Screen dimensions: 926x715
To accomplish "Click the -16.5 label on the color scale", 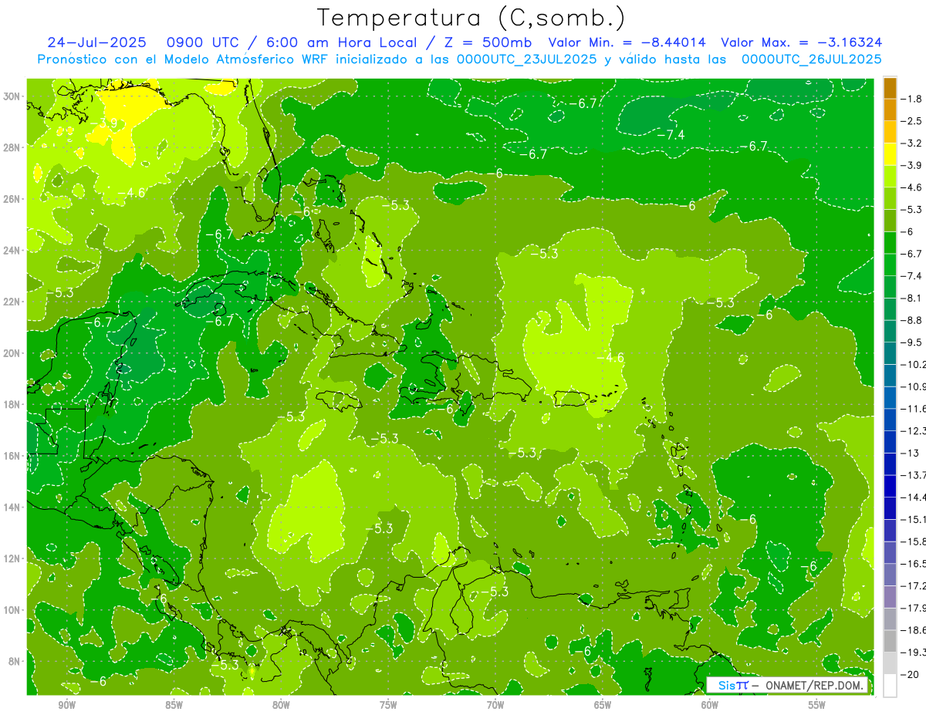I will coord(913,563).
